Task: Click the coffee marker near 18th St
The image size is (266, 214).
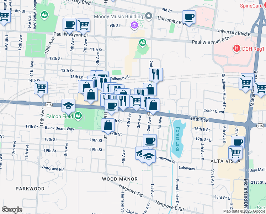Action: click(x=150, y=141)
